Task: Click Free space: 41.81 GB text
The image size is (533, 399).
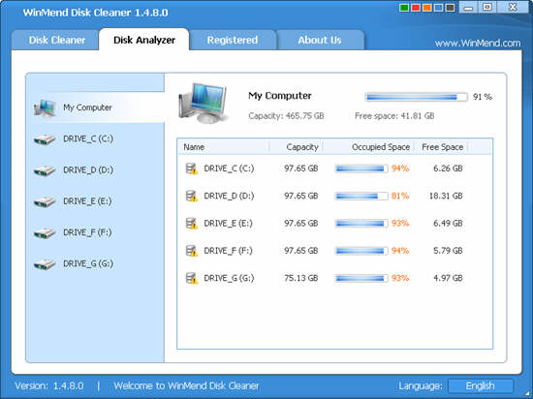Action: pos(394,116)
